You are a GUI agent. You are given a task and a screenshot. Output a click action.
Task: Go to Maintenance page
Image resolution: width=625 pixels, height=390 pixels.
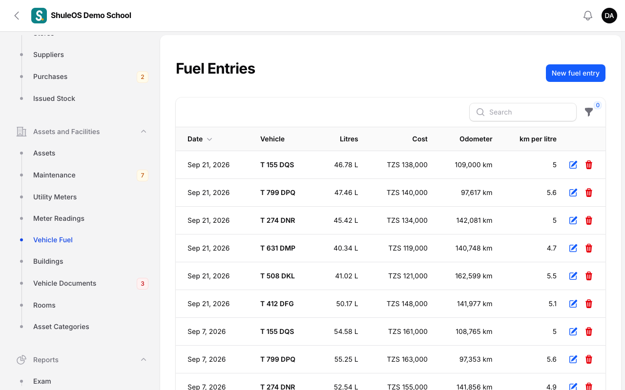[x=54, y=175]
